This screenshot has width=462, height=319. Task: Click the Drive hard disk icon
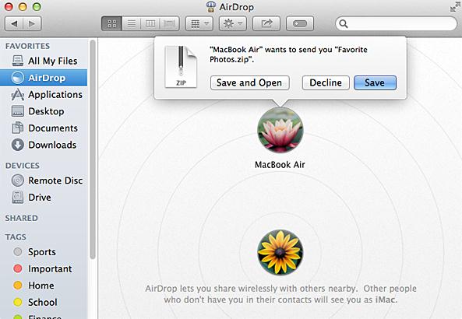[18, 197]
